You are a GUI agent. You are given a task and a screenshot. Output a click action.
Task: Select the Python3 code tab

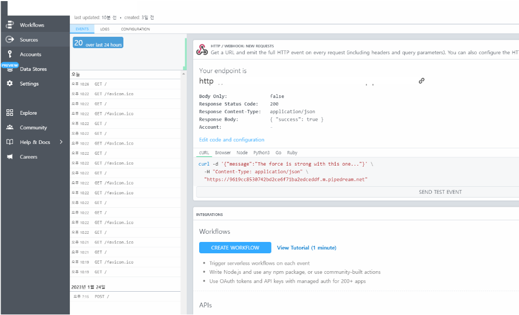[x=261, y=153]
